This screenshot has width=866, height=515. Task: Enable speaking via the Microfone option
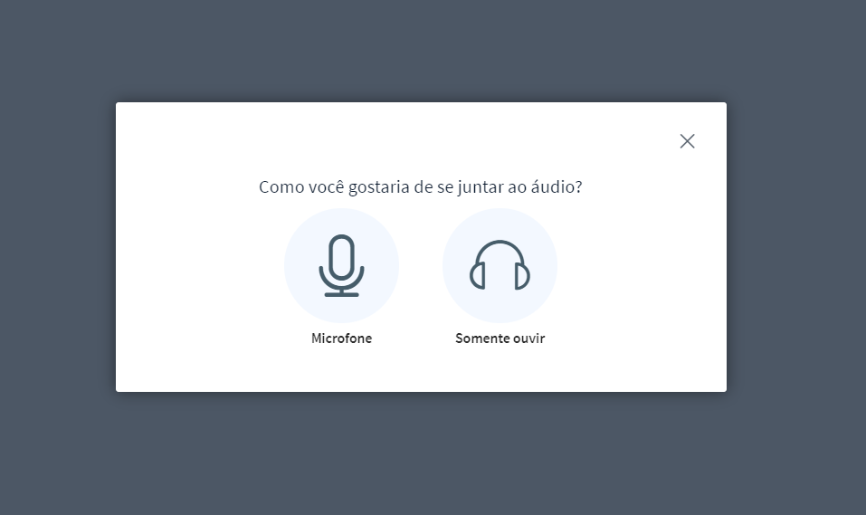341,266
